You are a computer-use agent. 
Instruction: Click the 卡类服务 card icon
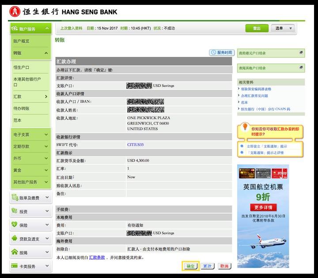[15, 266]
